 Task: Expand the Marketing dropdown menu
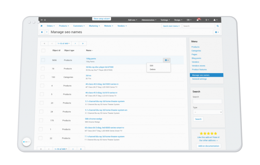coord(94,26)
